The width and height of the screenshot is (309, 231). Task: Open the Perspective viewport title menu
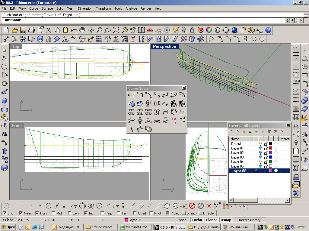pos(164,46)
